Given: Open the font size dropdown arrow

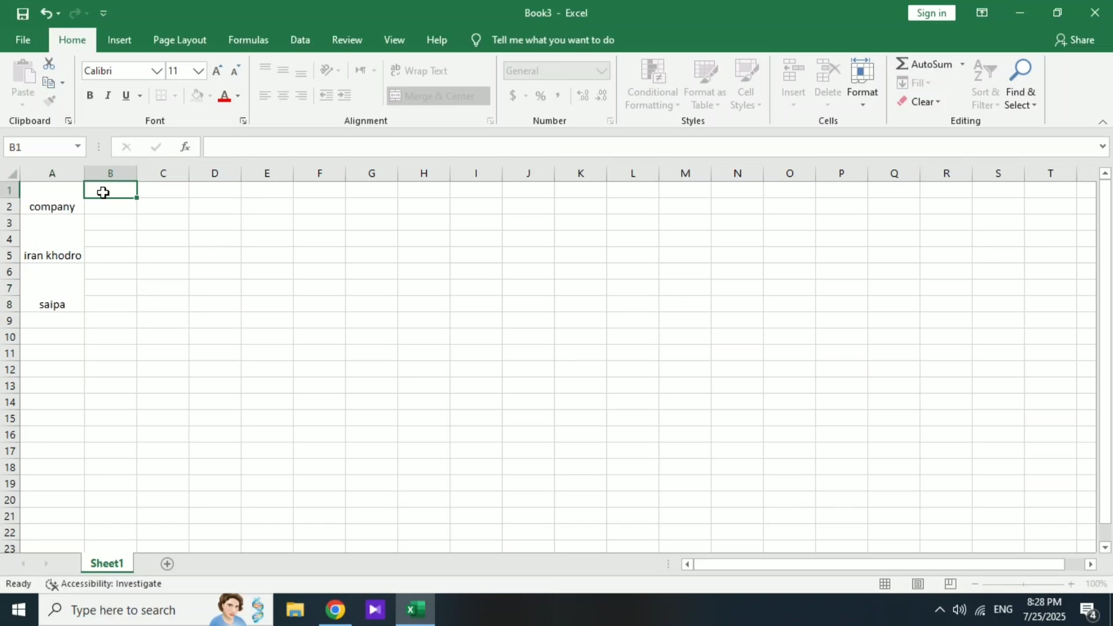Looking at the screenshot, I should [198, 71].
